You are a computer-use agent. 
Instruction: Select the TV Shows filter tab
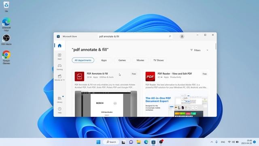click(x=158, y=60)
